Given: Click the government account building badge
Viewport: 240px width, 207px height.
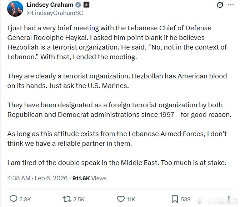Looking at the screenshot, I should [86, 5].
